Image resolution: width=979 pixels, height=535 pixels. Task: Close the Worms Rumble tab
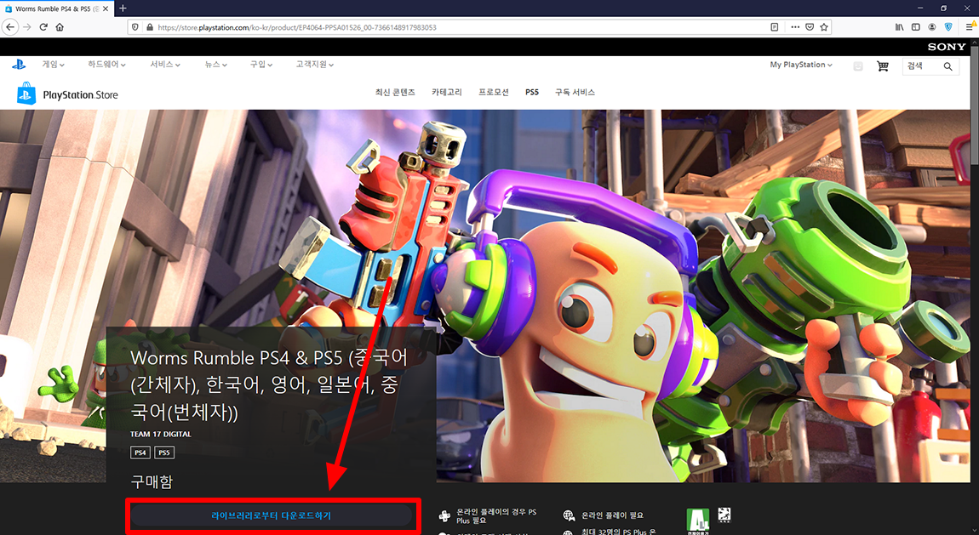click(106, 9)
